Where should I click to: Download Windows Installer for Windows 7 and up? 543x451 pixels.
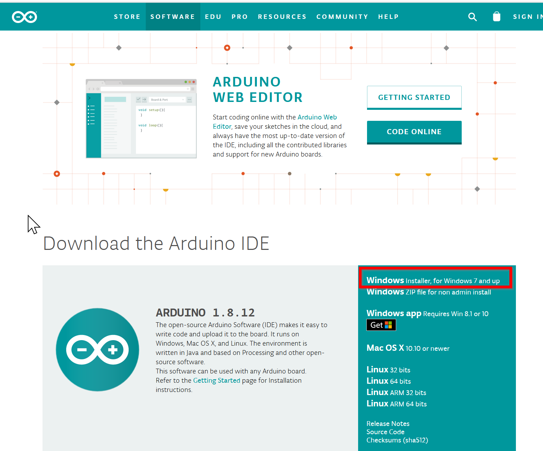[x=433, y=280]
